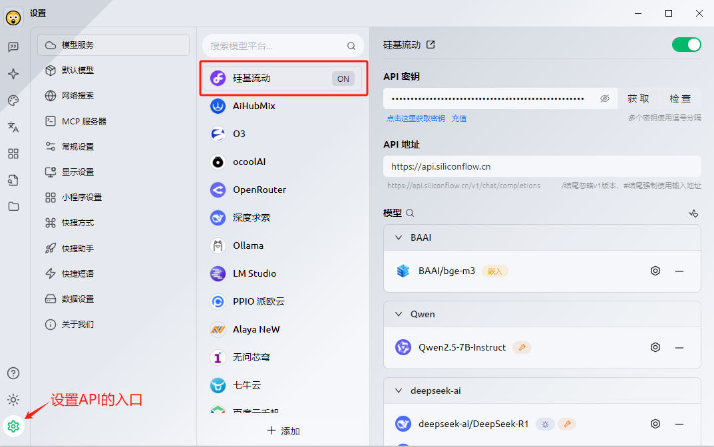Image resolution: width=714 pixels, height=447 pixels.
Task: Open 快捷短语 settings menu
Action: tap(113, 273)
